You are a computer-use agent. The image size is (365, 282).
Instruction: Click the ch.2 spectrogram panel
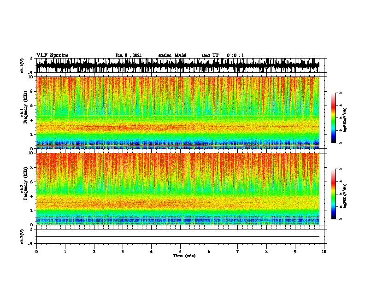[x=178, y=189]
